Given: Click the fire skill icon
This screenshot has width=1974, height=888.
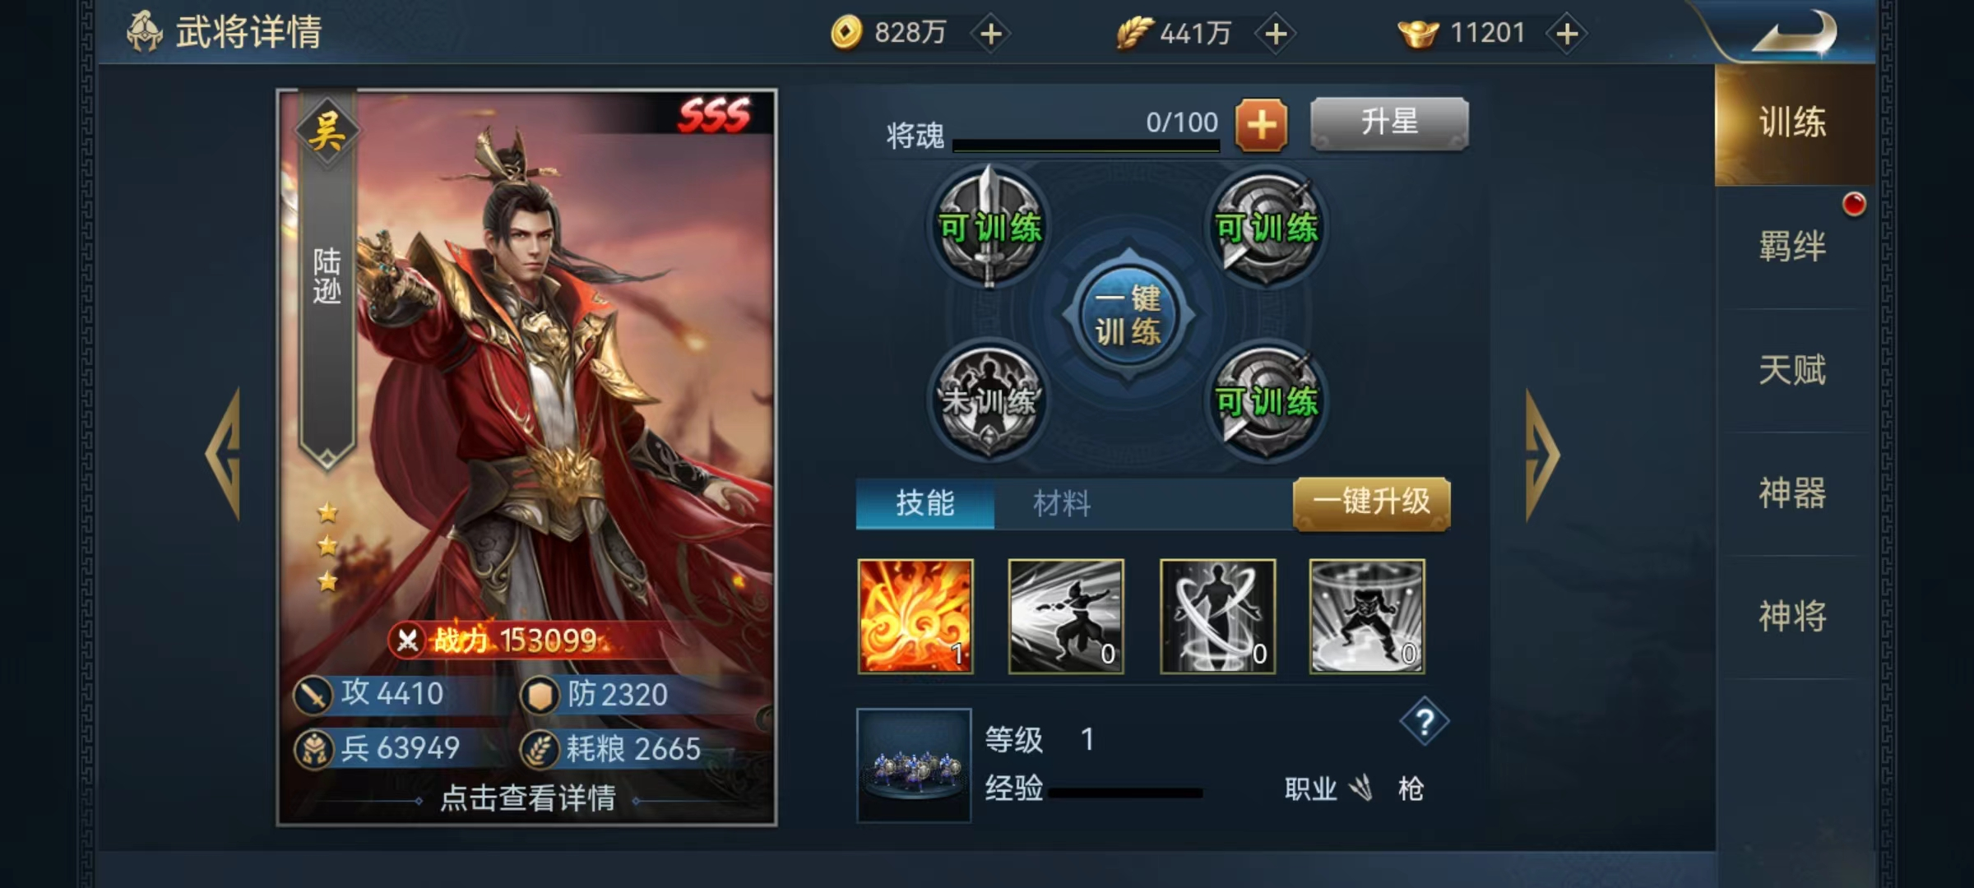Looking at the screenshot, I should pyautogui.click(x=915, y=617).
